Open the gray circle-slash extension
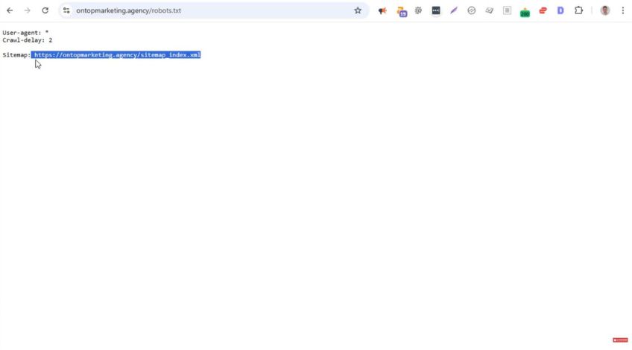The height and width of the screenshot is (350, 632). 472,10
